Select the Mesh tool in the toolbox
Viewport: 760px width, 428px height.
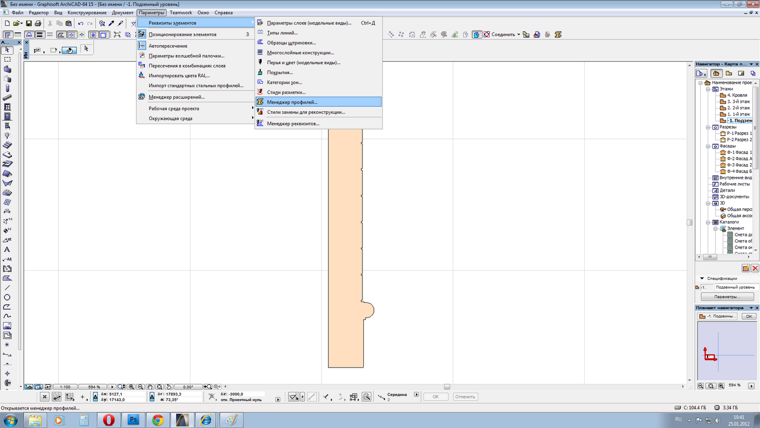pyautogui.click(x=7, y=193)
